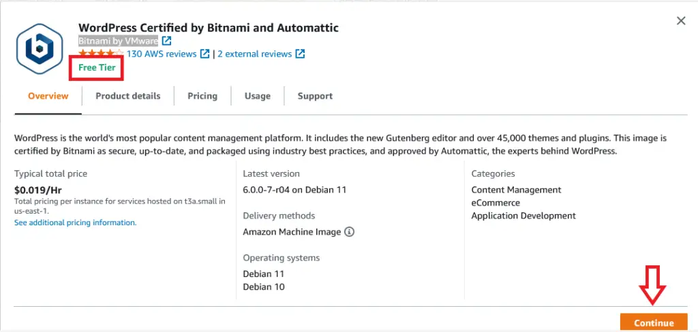Open the Pricing tab

[202, 96]
